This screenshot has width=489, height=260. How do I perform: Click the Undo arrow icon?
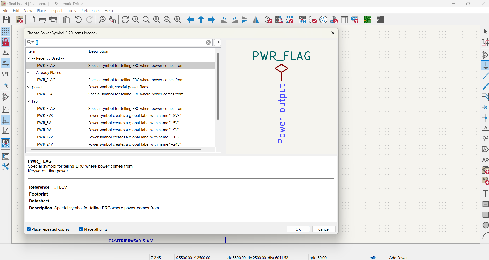click(79, 19)
